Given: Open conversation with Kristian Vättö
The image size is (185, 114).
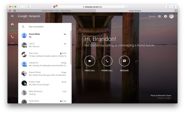Looking at the screenshot, I should coord(44,83).
